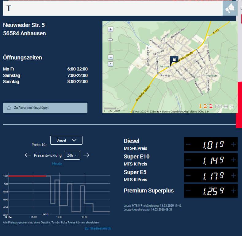This screenshot has height=236, width=242.
Task: Zoom out on the map with minus button
Action: [x=111, y=57]
